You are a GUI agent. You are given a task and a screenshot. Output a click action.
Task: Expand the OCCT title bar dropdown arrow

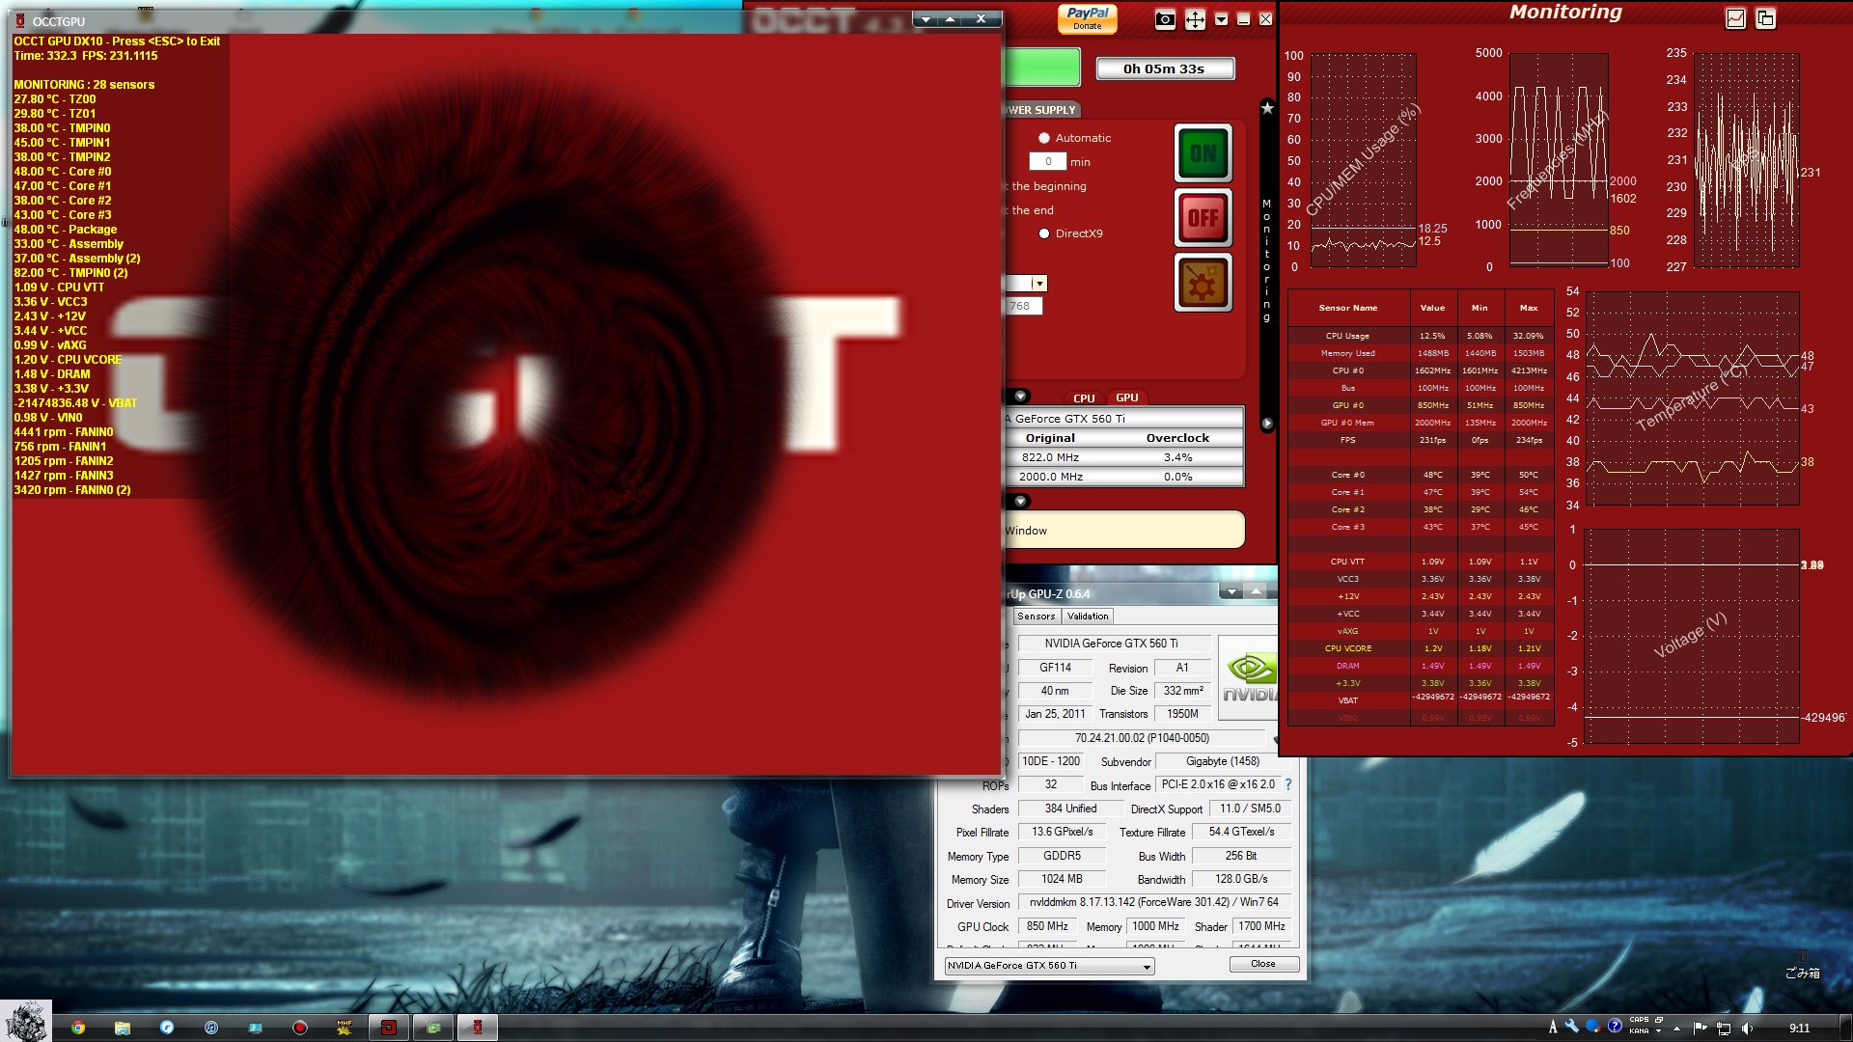click(1221, 20)
